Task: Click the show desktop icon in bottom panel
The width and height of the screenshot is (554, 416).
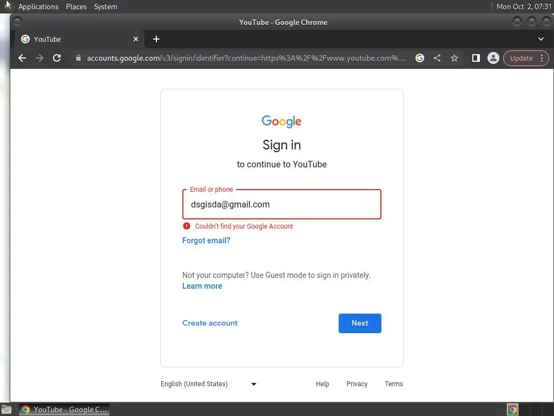Action: (x=6, y=410)
